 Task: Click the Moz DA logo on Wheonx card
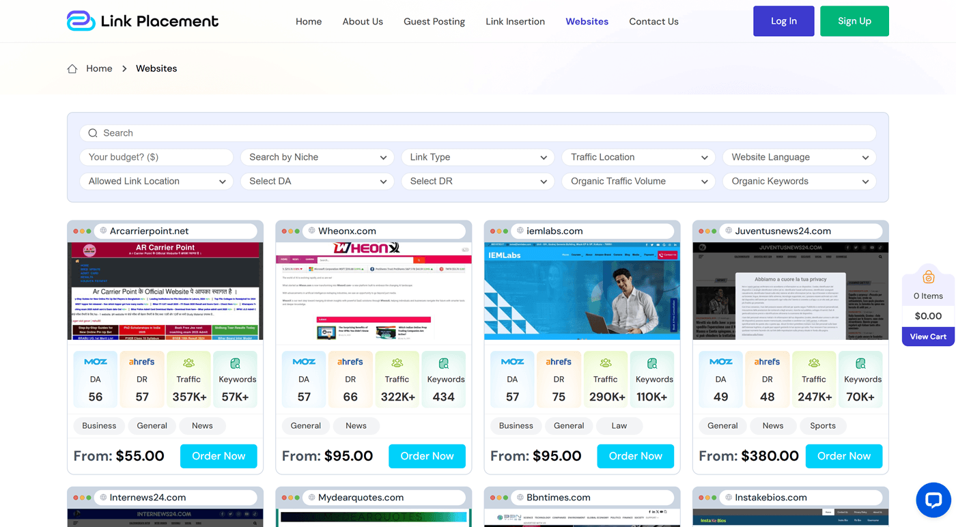(x=304, y=362)
